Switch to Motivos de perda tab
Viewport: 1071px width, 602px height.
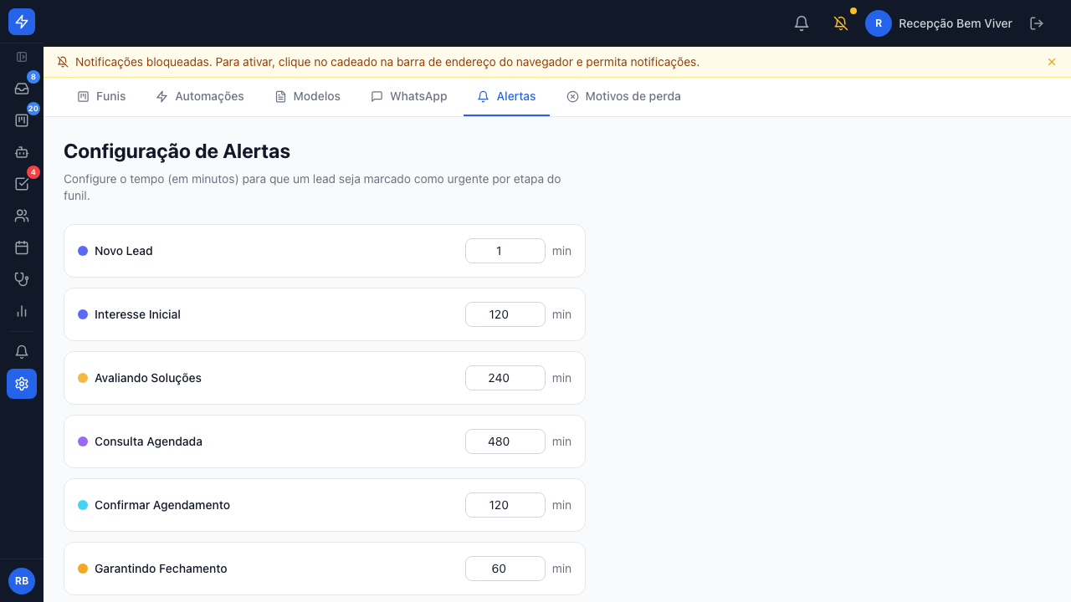pyautogui.click(x=623, y=96)
